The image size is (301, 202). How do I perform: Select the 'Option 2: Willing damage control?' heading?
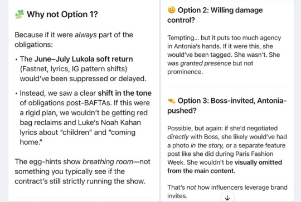tap(215, 15)
